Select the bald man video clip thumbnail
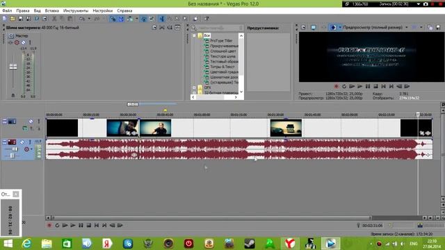The height and width of the screenshot is (250, 445). click(156, 128)
